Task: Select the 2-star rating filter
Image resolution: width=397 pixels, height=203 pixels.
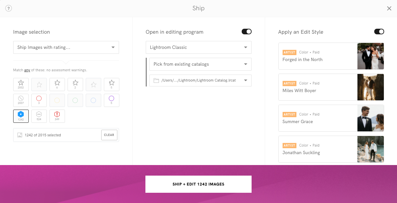Action: [57, 85]
